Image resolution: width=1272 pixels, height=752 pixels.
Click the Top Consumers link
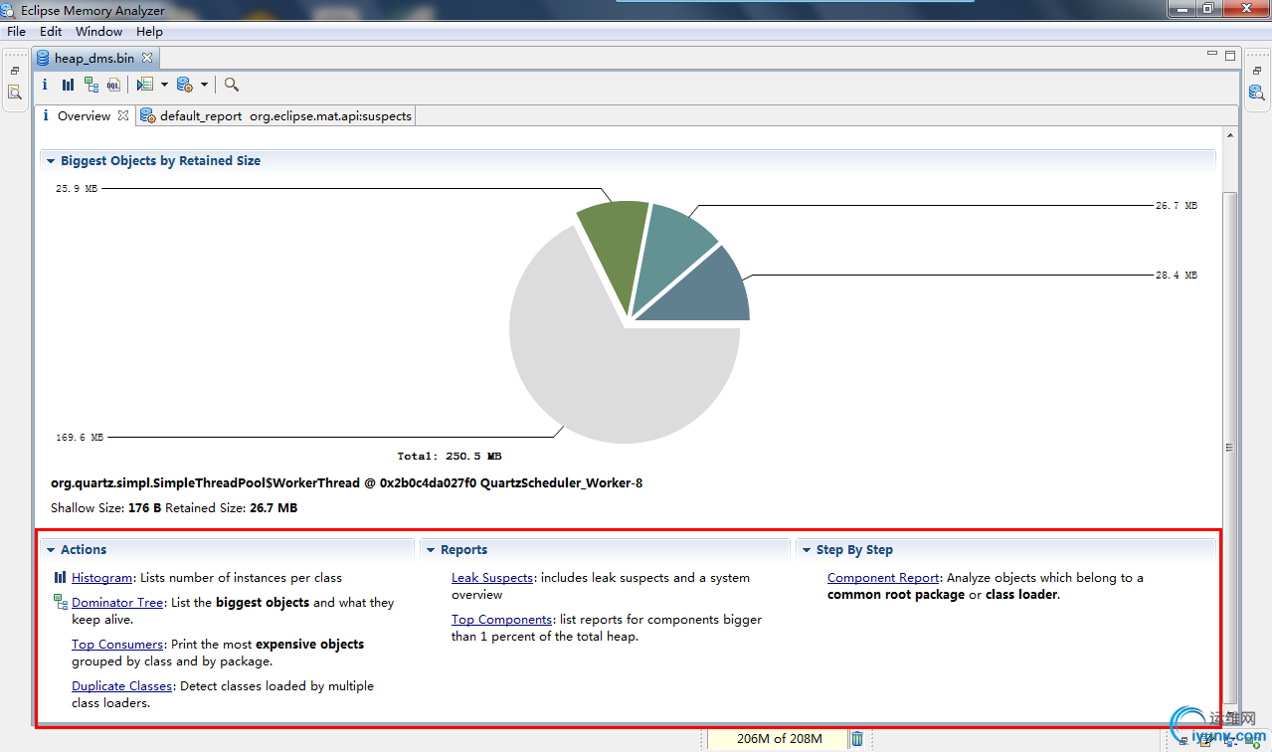point(117,644)
